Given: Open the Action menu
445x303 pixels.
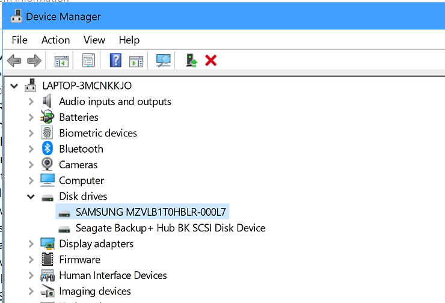Looking at the screenshot, I should (55, 40).
